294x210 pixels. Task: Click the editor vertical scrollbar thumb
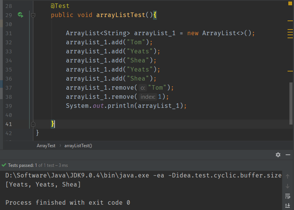(291, 103)
